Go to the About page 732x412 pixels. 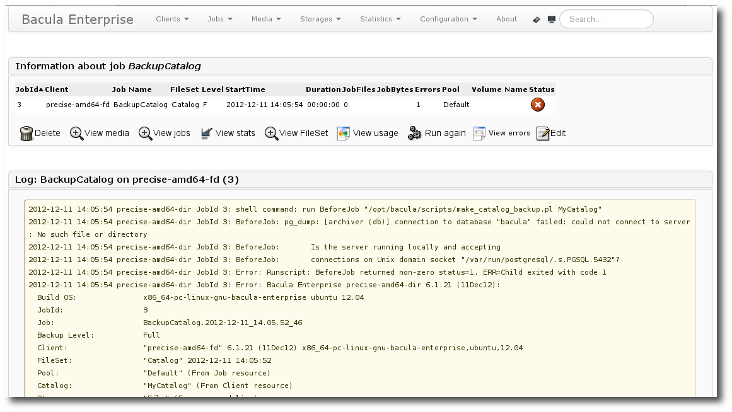pos(506,19)
